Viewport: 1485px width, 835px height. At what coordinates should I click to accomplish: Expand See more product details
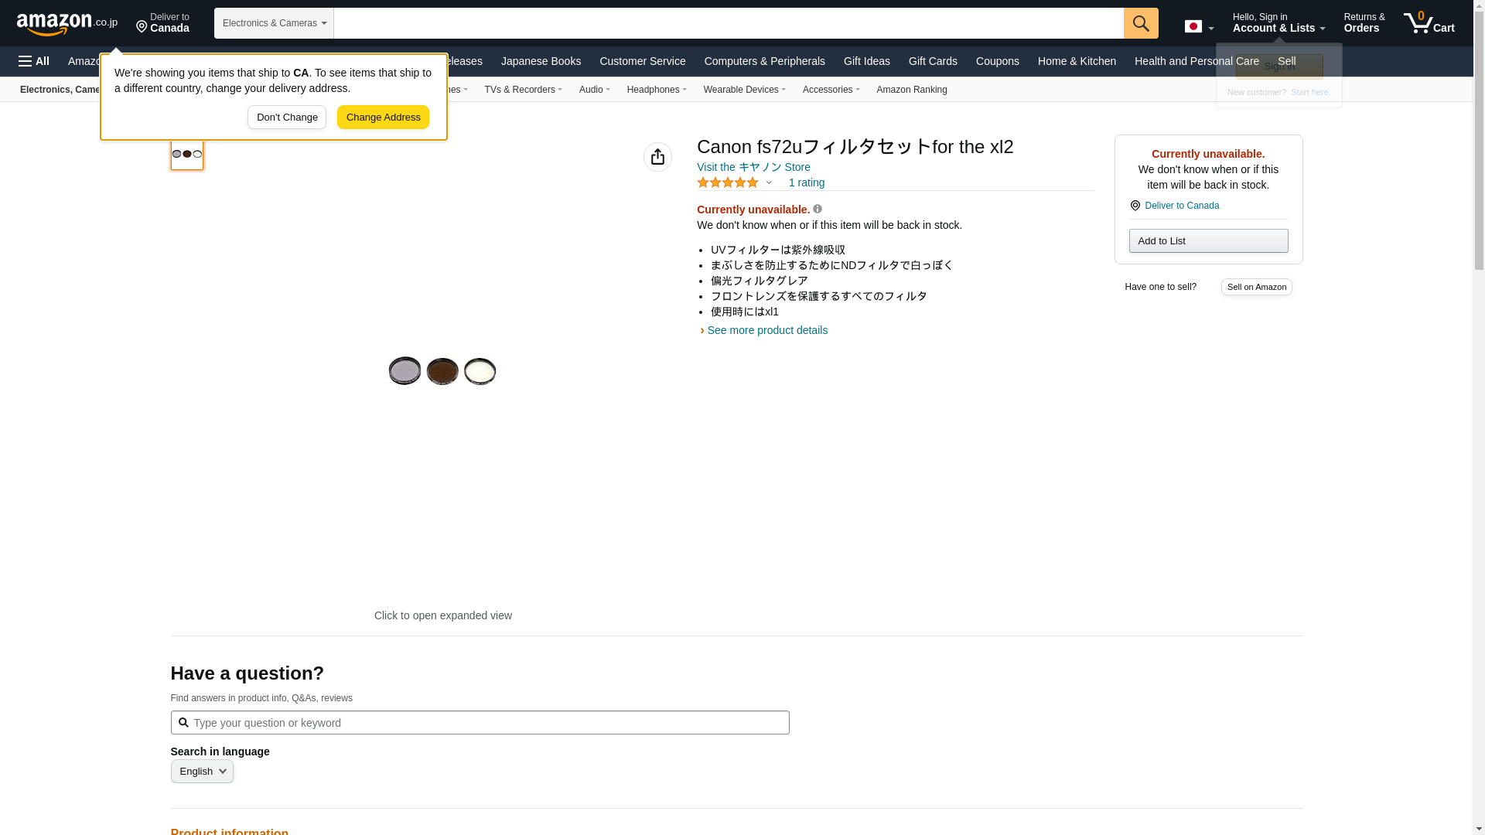click(766, 330)
